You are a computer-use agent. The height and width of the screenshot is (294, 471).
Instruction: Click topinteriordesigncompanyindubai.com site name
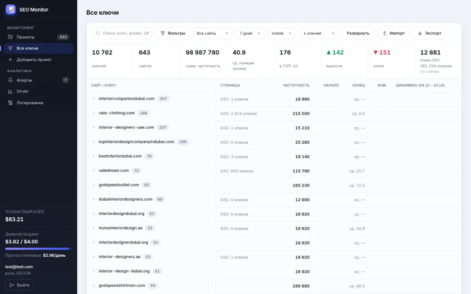coord(136,141)
